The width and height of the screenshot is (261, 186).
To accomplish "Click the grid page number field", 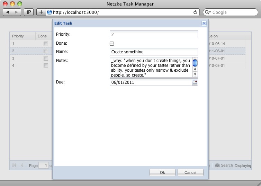I will [x=44, y=165].
